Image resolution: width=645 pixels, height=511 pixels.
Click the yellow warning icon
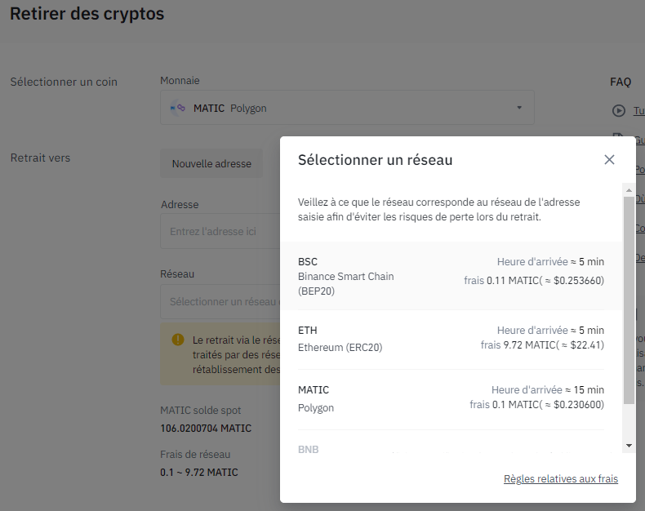(x=178, y=340)
